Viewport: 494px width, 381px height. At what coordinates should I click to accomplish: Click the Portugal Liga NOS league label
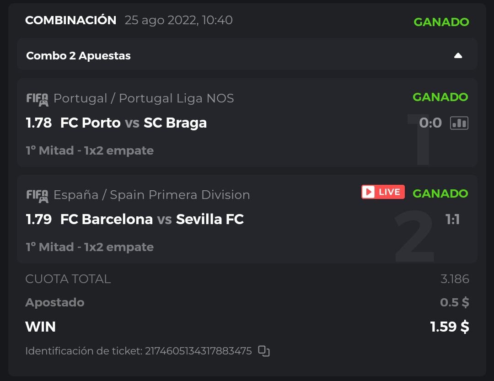pyautogui.click(x=144, y=98)
